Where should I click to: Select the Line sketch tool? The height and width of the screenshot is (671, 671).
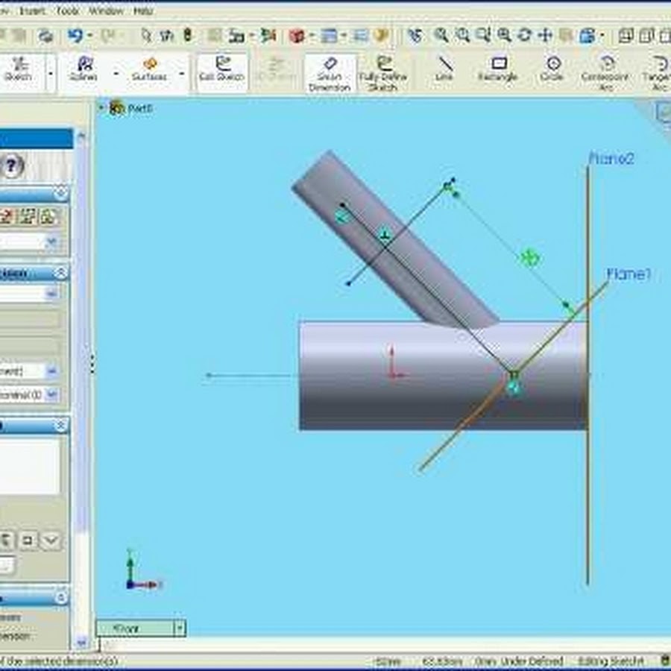(444, 71)
